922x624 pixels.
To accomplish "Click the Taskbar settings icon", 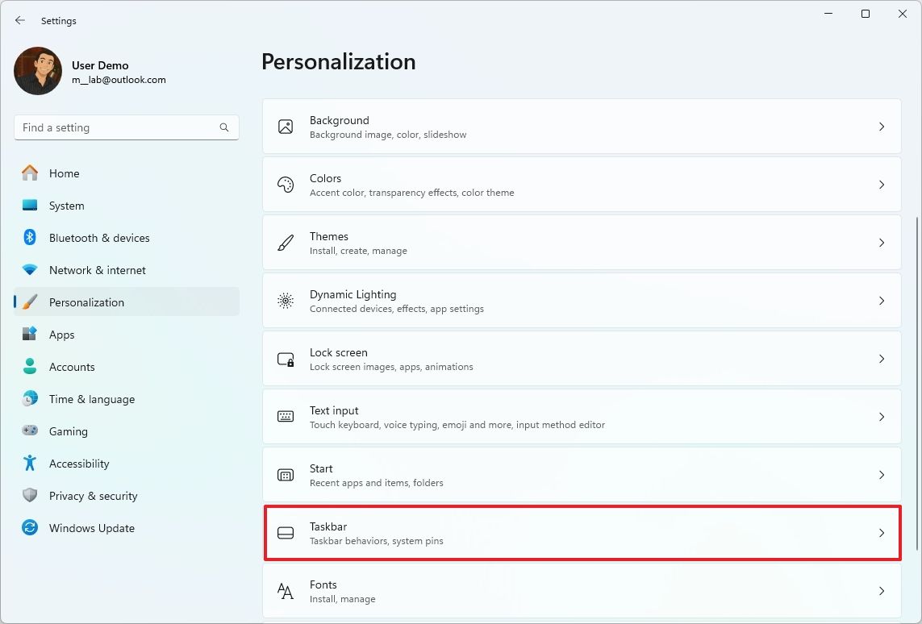I will point(286,533).
